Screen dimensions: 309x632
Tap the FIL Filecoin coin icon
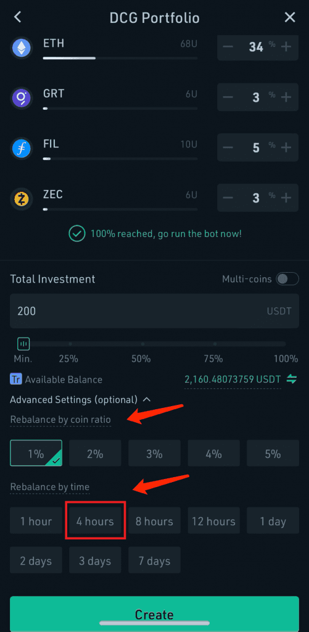point(22,149)
